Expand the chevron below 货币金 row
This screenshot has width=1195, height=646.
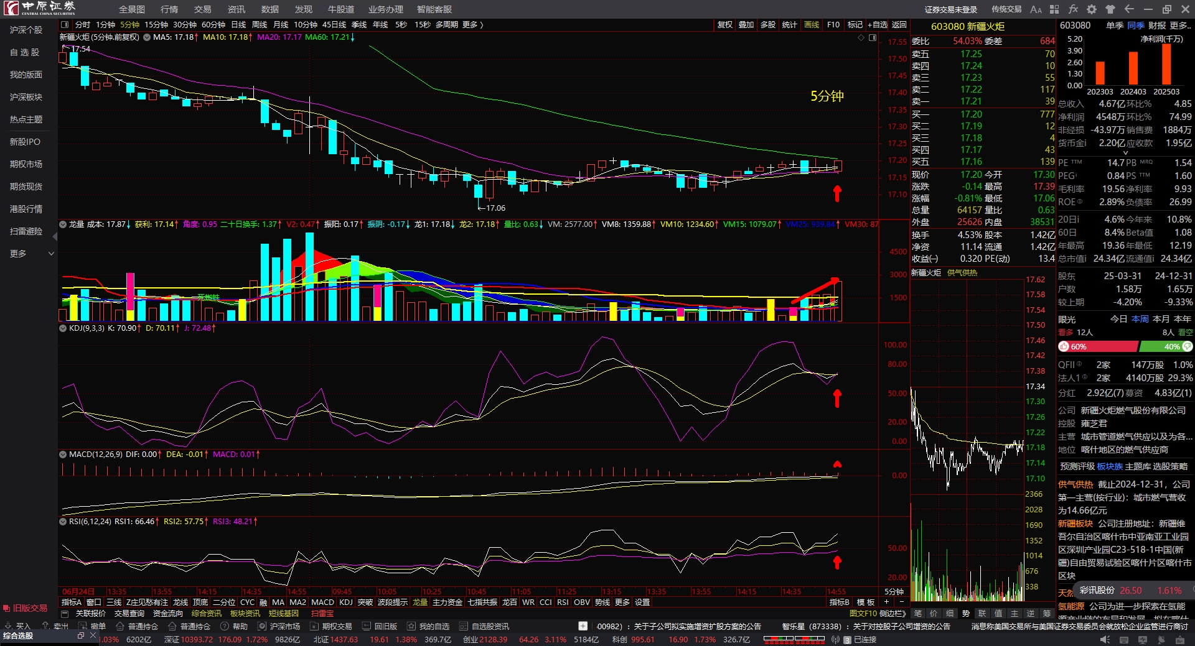(x=1125, y=153)
